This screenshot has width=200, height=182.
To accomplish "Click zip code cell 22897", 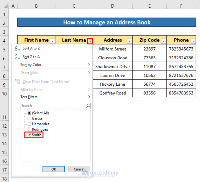I will (149, 49).
